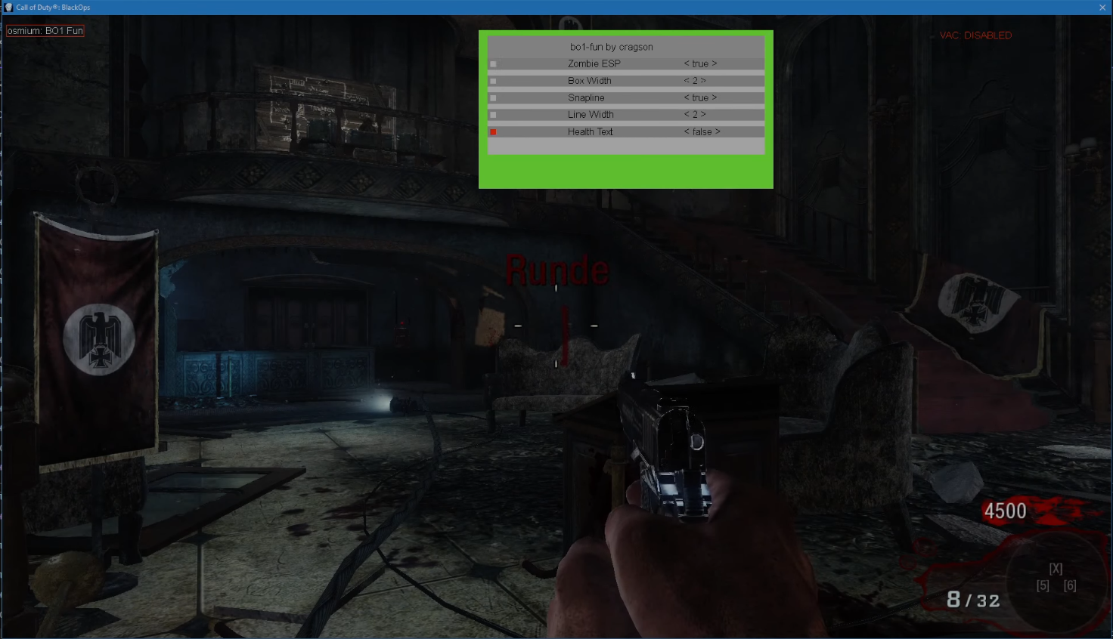Click the left arrow of Box Width value
1113x639 pixels.
[684, 80]
